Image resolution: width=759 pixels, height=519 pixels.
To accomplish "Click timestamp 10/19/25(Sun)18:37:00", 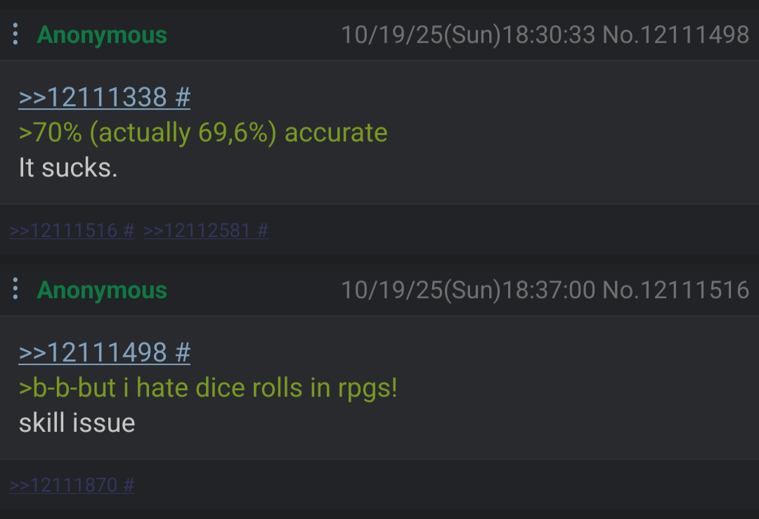I will point(468,290).
